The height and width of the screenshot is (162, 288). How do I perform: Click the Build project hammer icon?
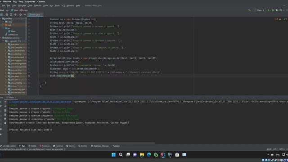coord(249,10)
